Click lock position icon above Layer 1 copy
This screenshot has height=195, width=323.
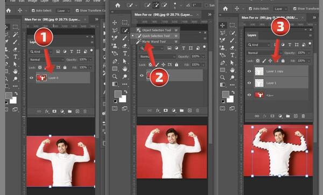pyautogui.click(x=270, y=61)
